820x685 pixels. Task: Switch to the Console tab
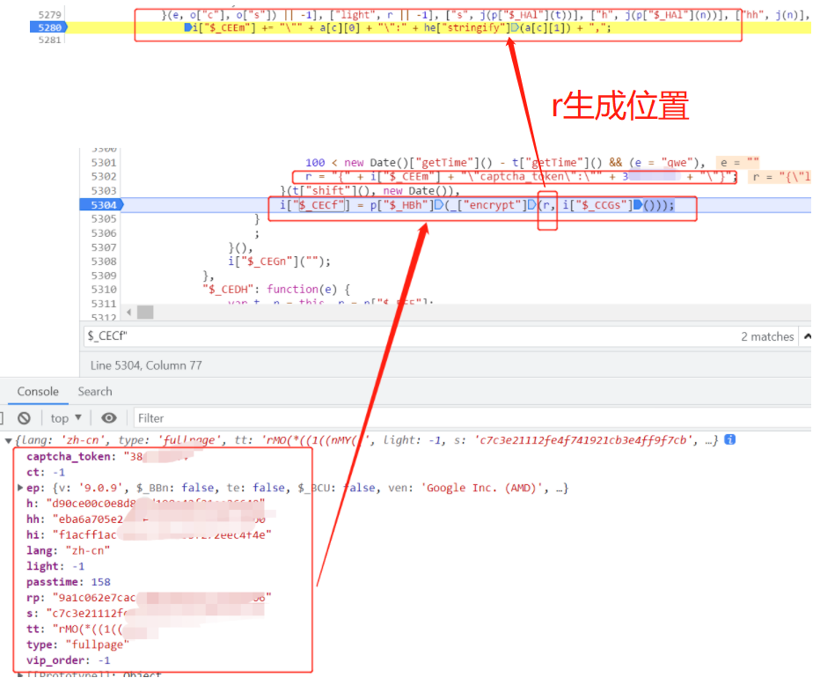tap(38, 392)
